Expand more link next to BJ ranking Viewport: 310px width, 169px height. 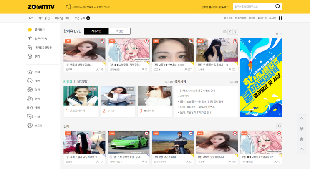tap(169, 82)
